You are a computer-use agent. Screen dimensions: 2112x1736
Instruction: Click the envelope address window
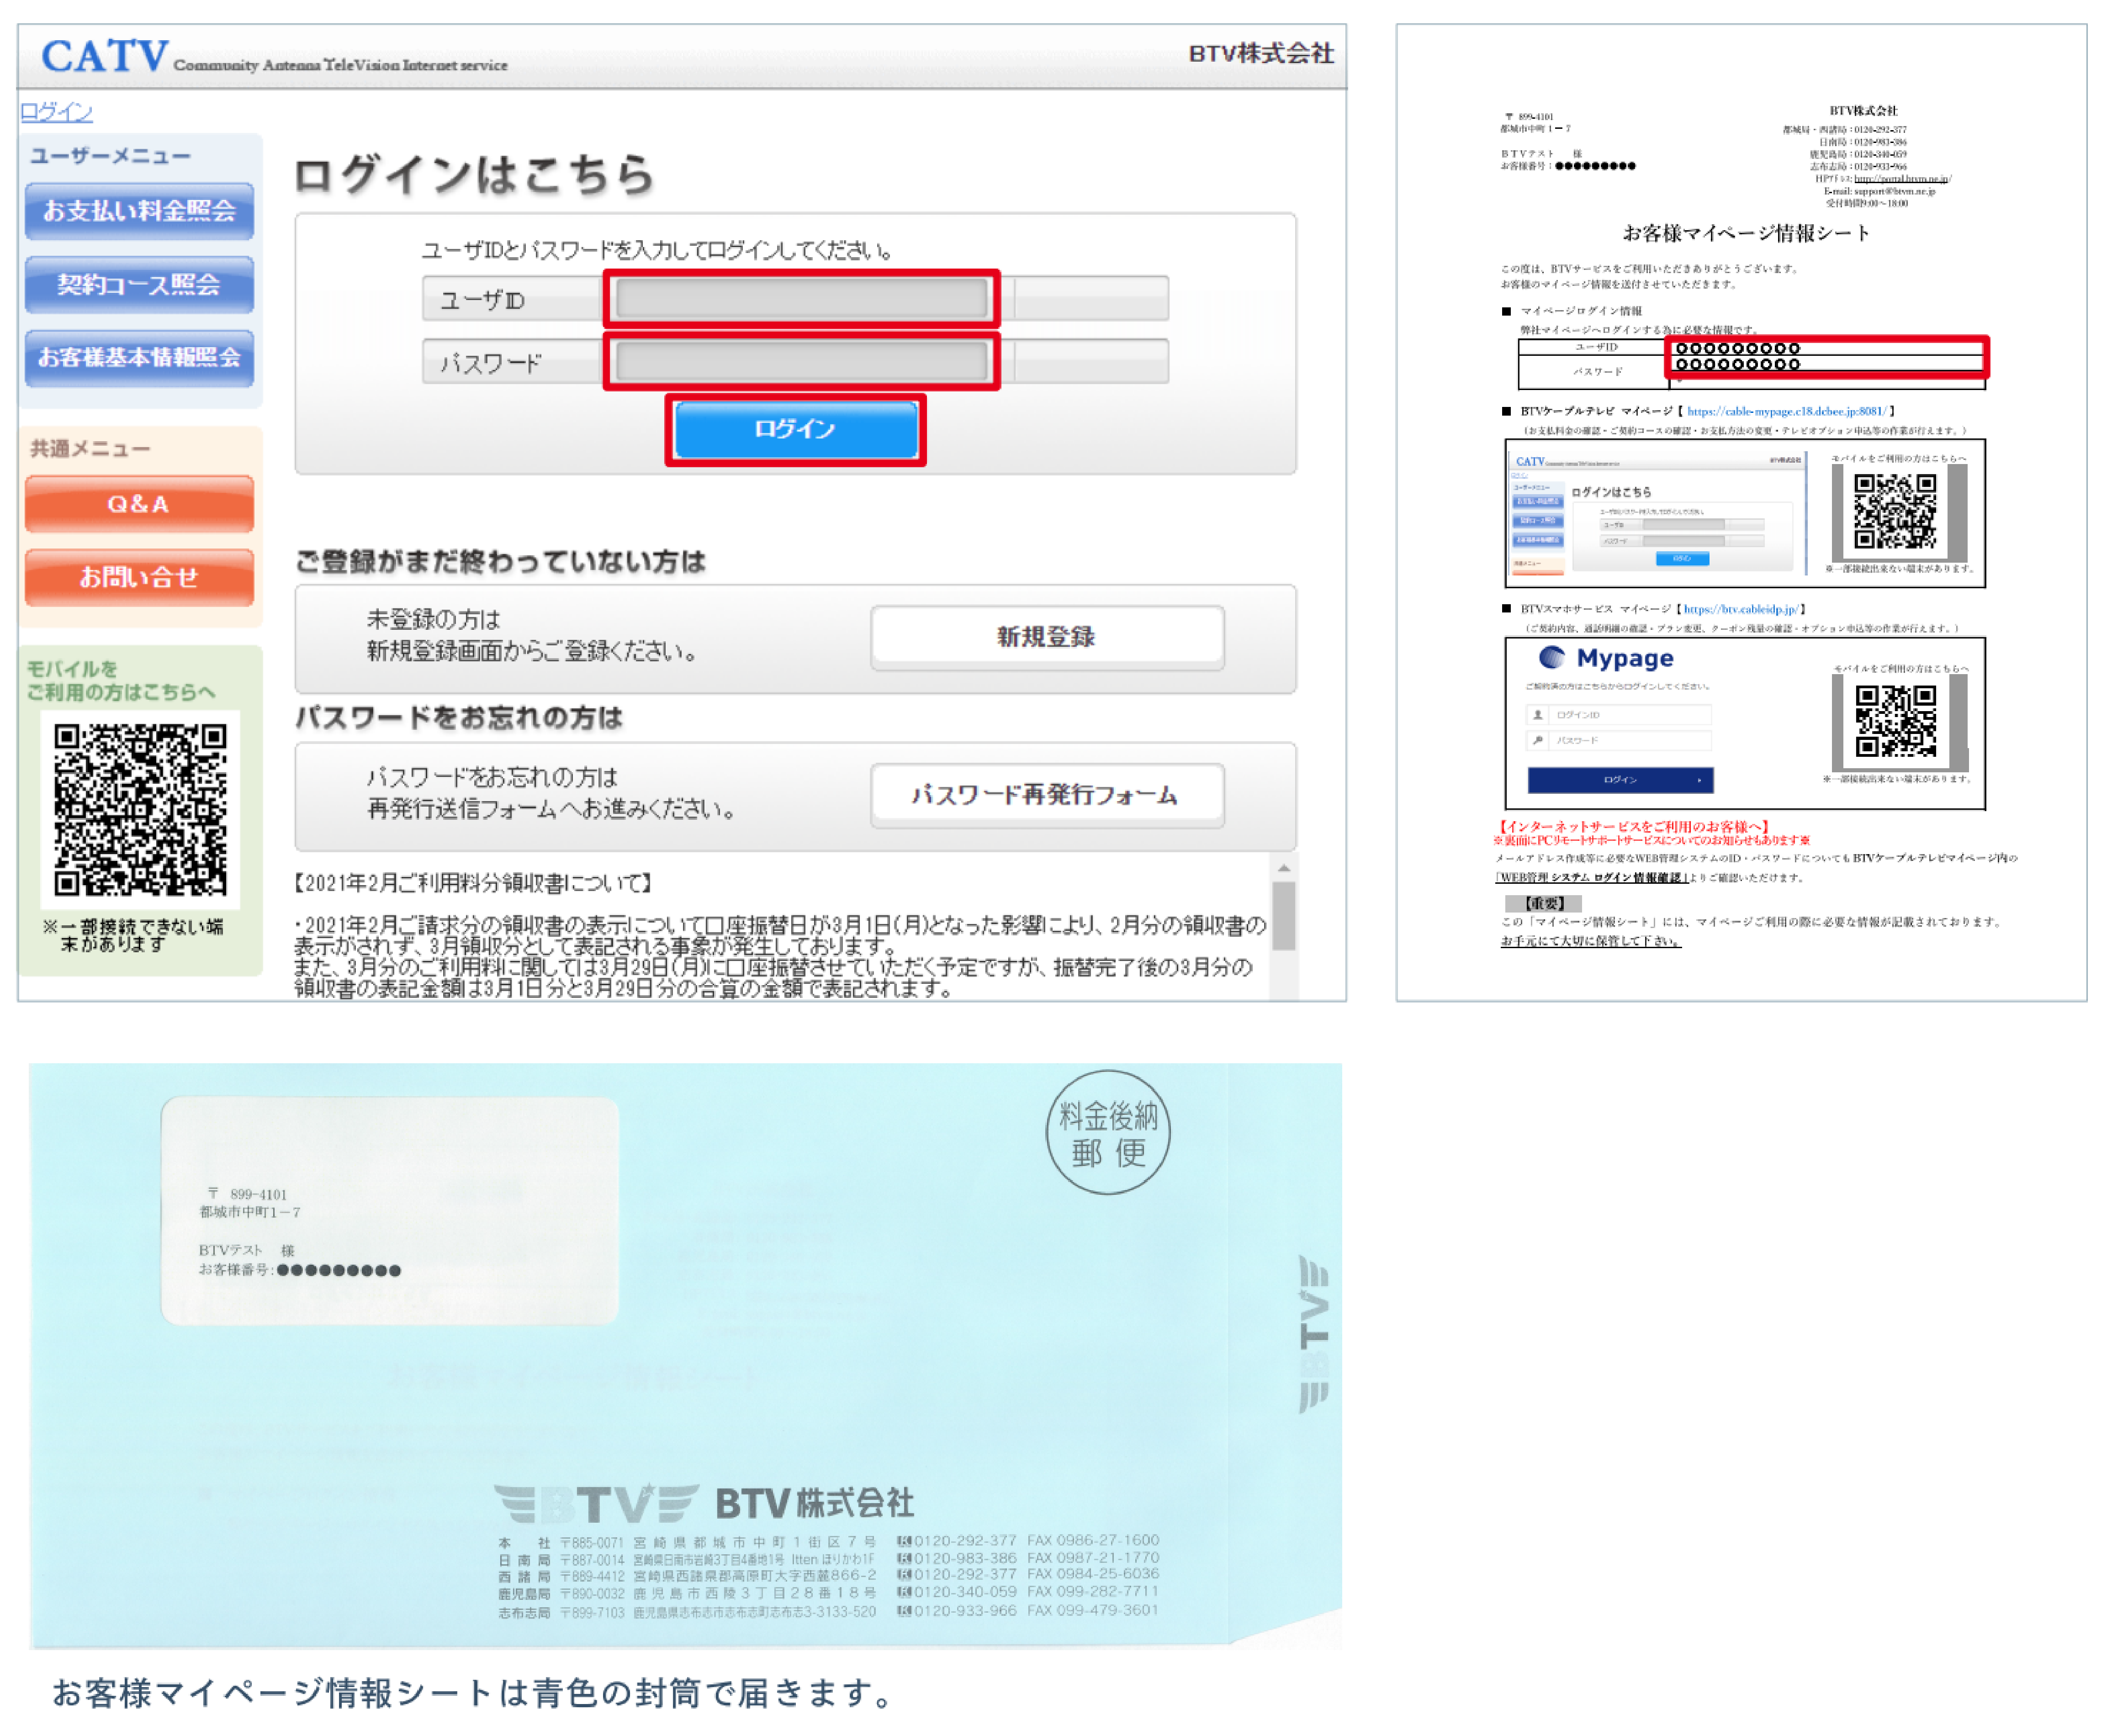click(390, 1211)
